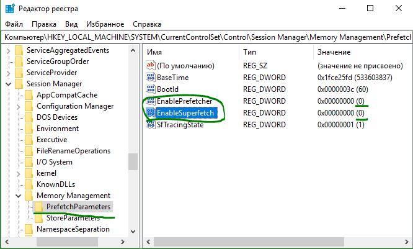413x249 pixels.
Task: Click the PrefetchParameters folder icon
Action: (39, 207)
